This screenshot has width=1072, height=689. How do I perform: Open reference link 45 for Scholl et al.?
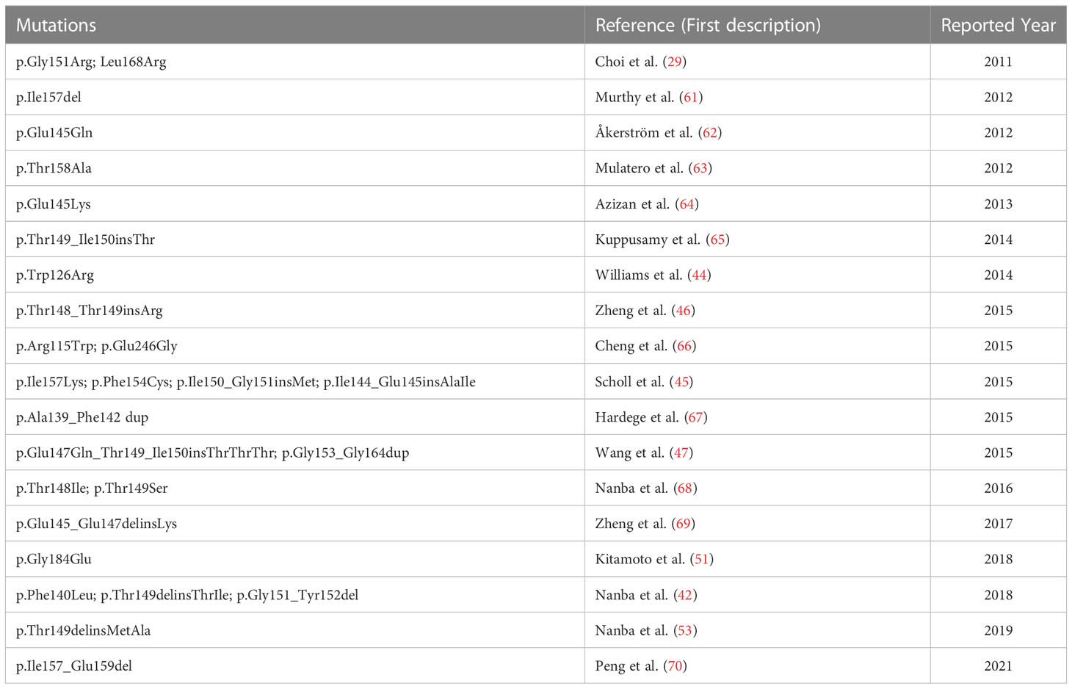pos(681,382)
